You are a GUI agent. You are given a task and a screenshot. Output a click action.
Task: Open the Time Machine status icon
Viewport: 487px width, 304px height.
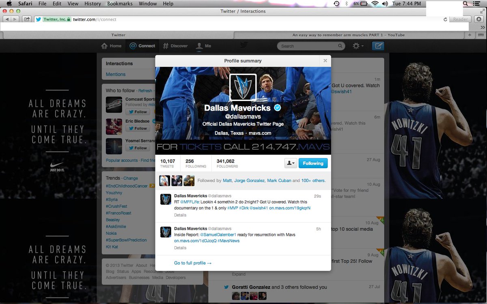336,4
